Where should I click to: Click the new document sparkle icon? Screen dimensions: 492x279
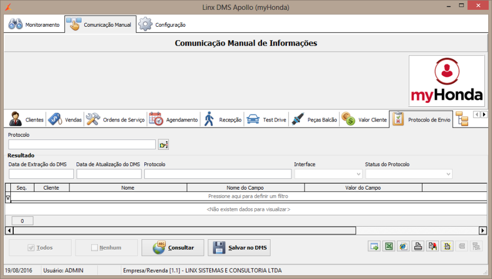tap(447, 246)
